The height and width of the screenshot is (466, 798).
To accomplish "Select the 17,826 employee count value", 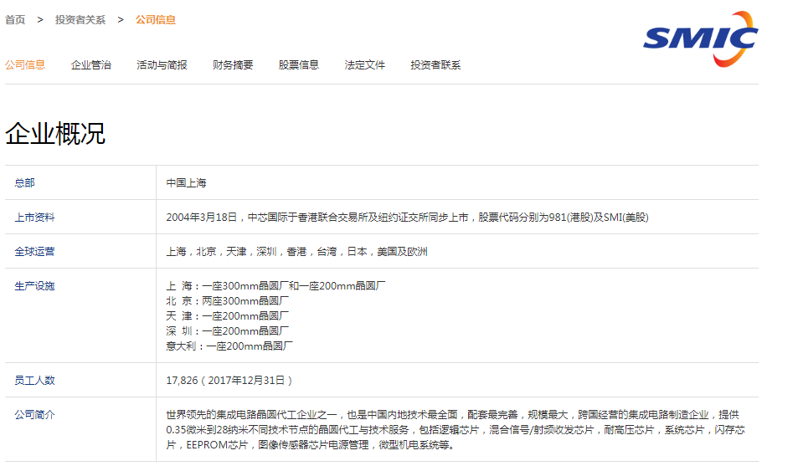I will click(x=229, y=381).
